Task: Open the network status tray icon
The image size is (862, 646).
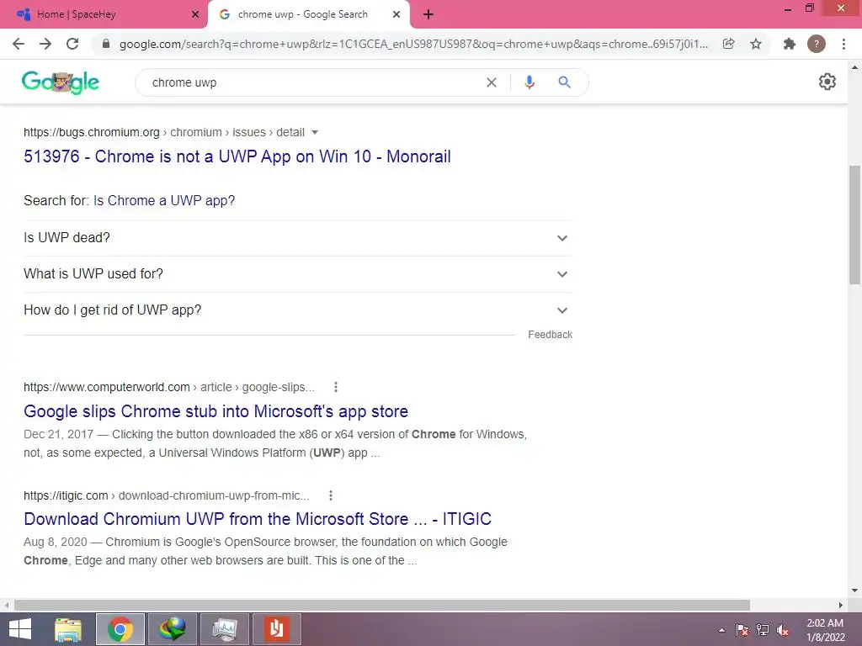Action: tap(763, 630)
